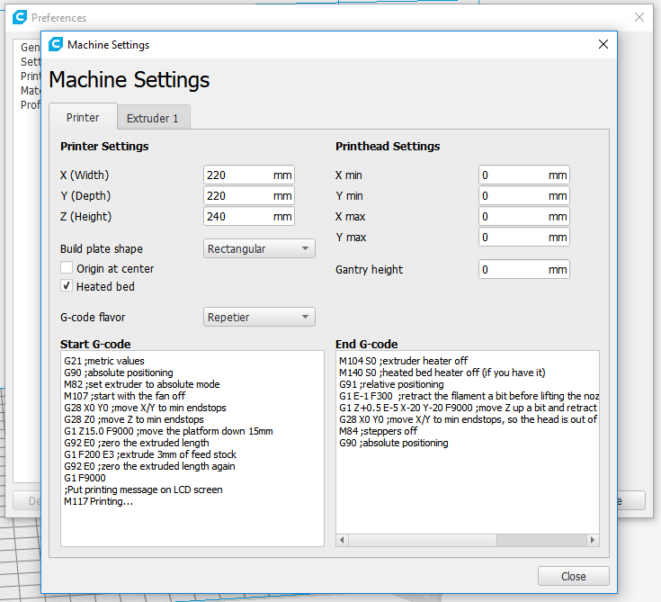Image resolution: width=661 pixels, height=602 pixels.
Task: Click the End G-code scroll right arrow
Action: coord(593,540)
